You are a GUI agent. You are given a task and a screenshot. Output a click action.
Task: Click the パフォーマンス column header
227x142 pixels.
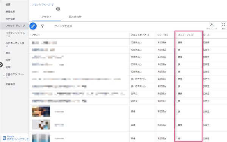pyautogui.click(x=185, y=35)
